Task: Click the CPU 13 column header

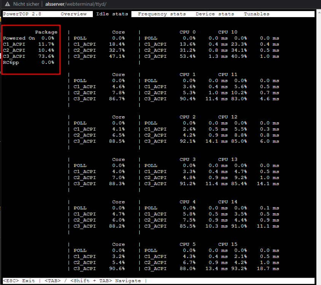Action: [228, 159]
